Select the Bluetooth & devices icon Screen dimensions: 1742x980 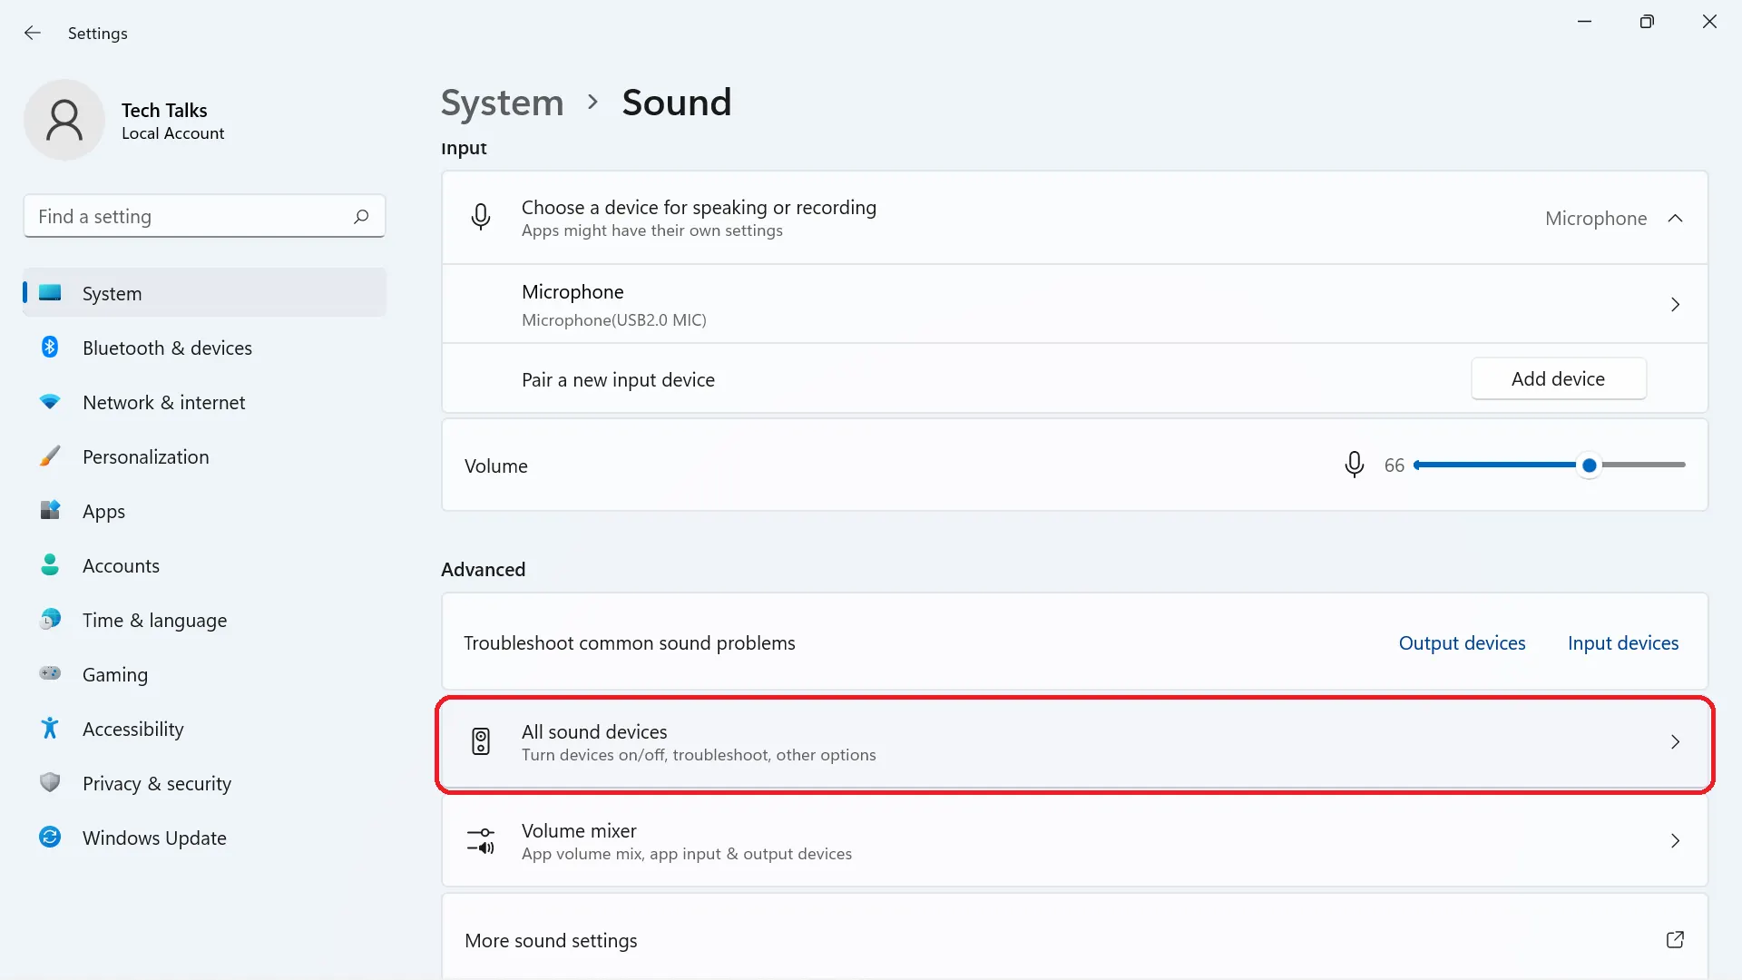coord(50,347)
